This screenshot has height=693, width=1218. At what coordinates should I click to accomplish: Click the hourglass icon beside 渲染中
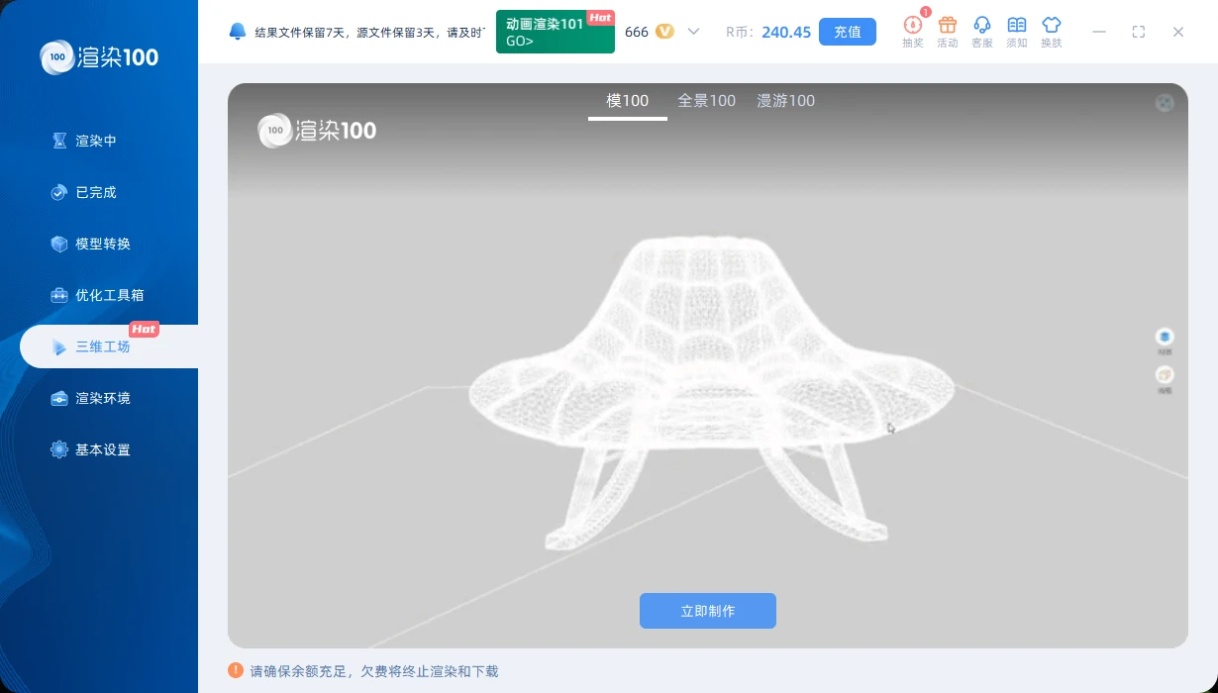[59, 141]
